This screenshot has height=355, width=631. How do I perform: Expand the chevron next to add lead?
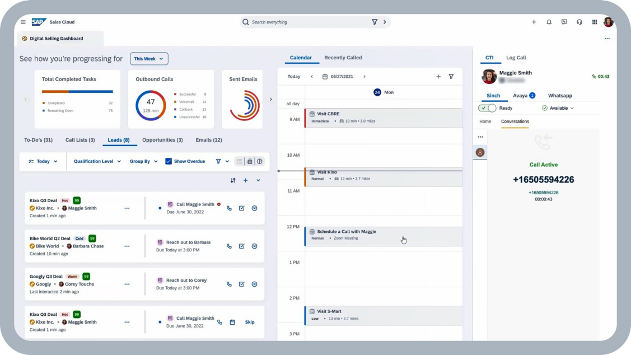click(x=258, y=180)
